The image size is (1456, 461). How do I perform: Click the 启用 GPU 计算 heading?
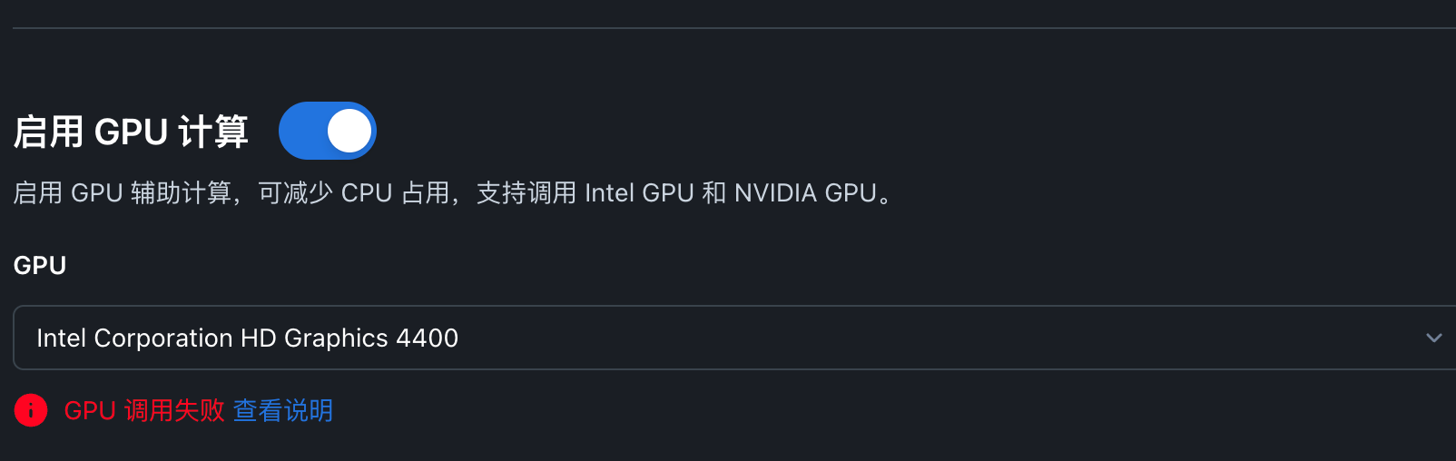(131, 132)
